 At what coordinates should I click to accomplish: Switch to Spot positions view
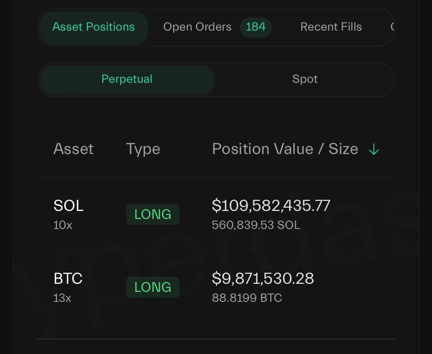305,79
